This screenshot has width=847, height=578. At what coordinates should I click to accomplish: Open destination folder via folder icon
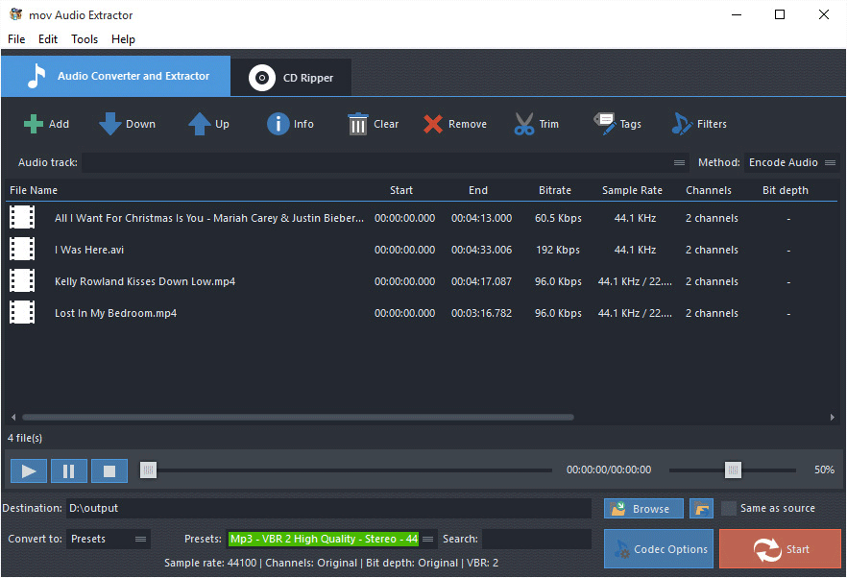pyautogui.click(x=701, y=508)
